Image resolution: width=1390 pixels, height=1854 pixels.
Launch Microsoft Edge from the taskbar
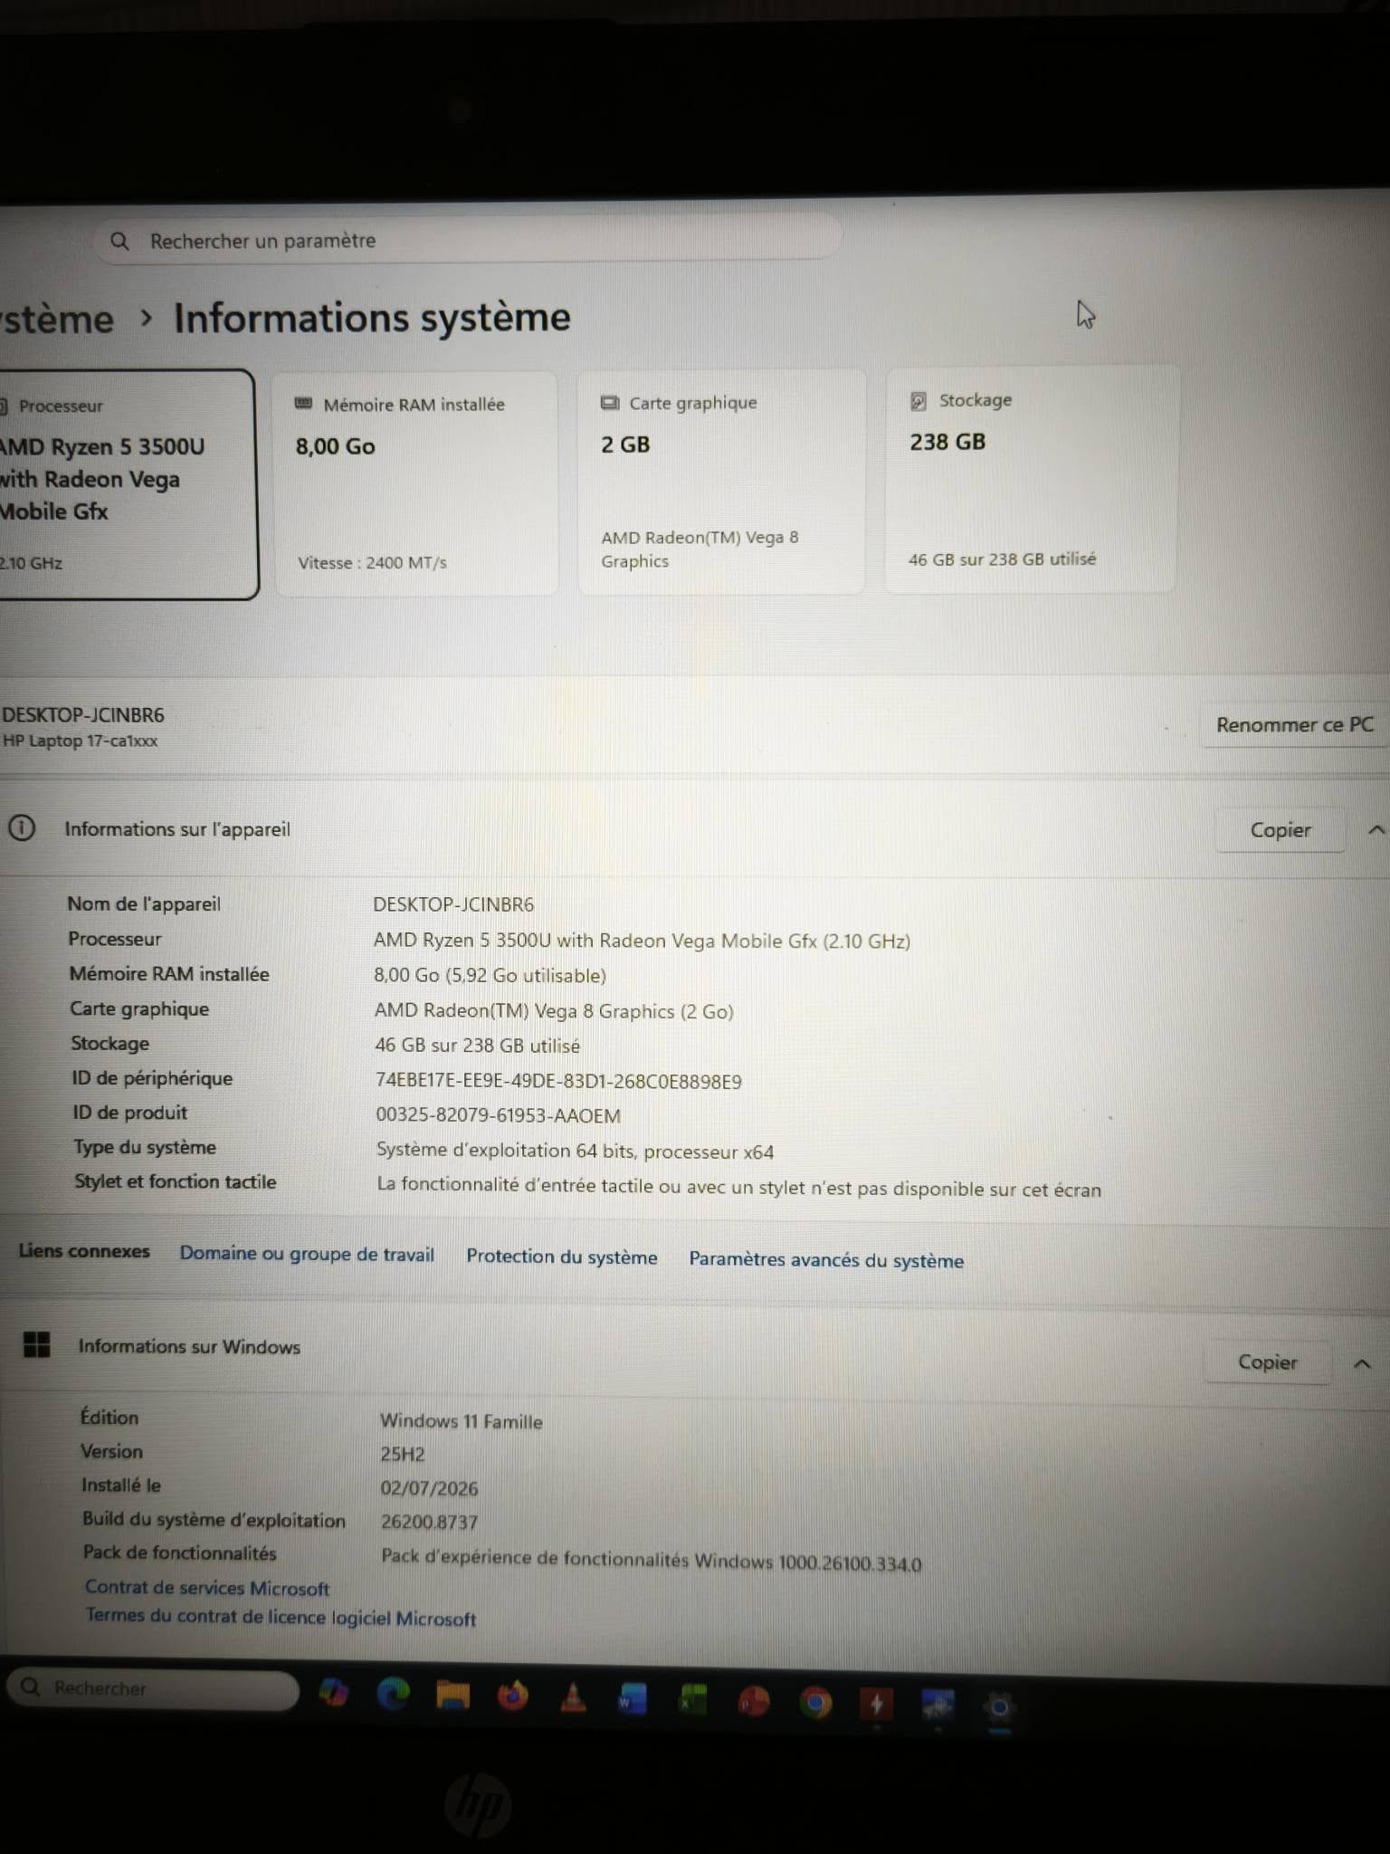pos(393,1693)
